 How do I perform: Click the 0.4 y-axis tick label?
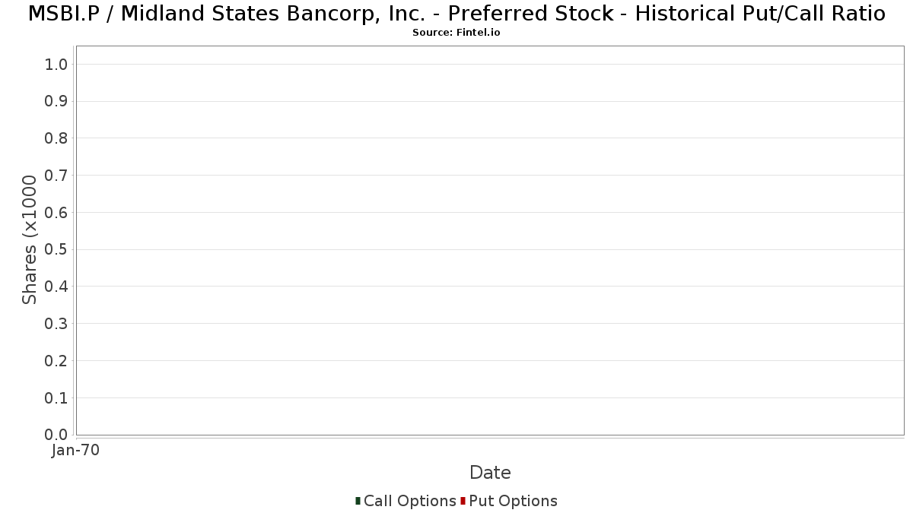tap(57, 287)
